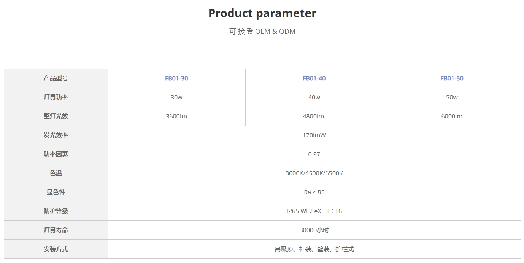Select the 0.97 power factor value
This screenshot has height=263, width=524.
pyautogui.click(x=314, y=154)
